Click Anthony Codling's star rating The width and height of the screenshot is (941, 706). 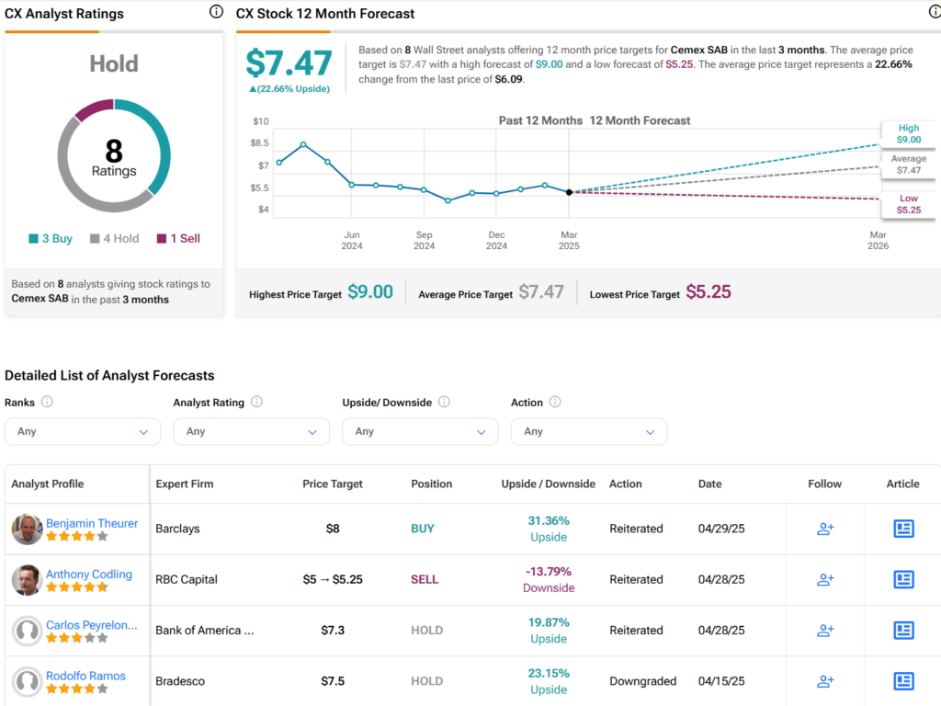pos(77,587)
